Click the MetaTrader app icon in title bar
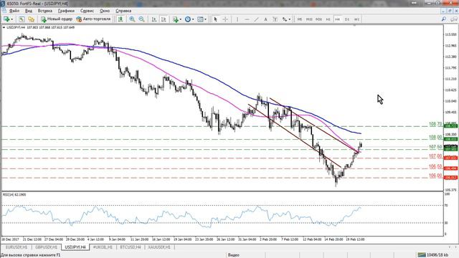 tap(2, 3)
